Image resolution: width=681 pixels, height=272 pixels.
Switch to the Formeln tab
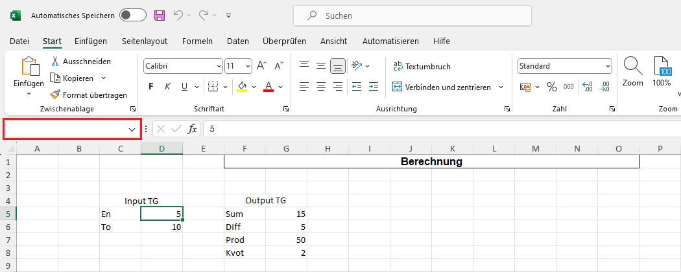point(197,41)
